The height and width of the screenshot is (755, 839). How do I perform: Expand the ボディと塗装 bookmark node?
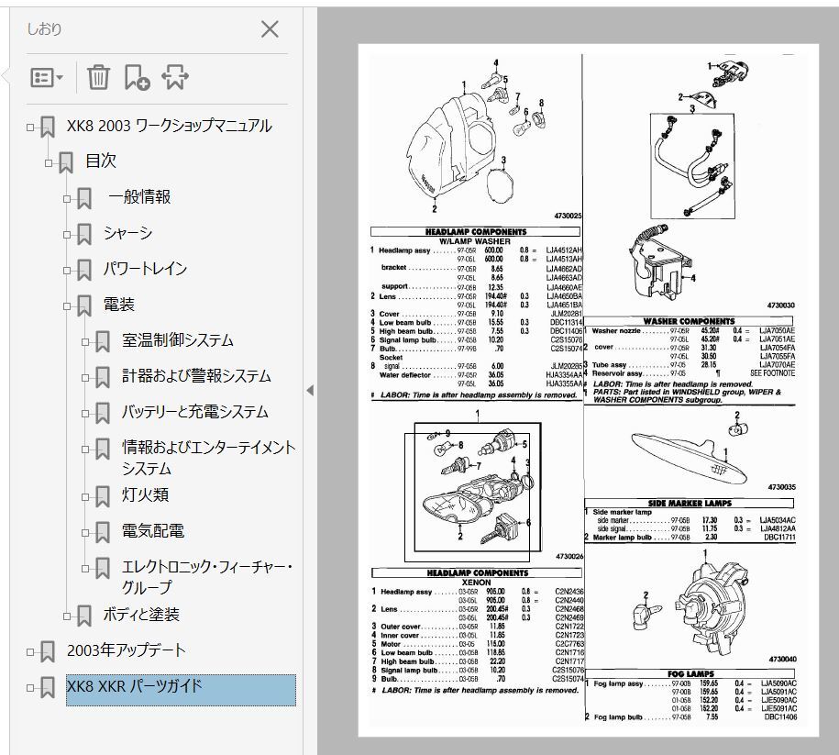point(66,616)
